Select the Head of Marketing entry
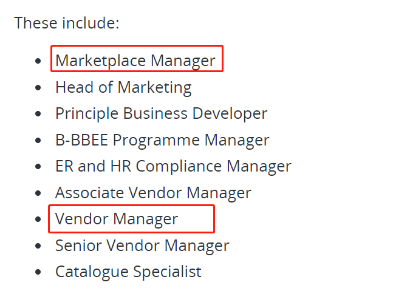Viewport: 393px width, 291px height. (x=123, y=87)
